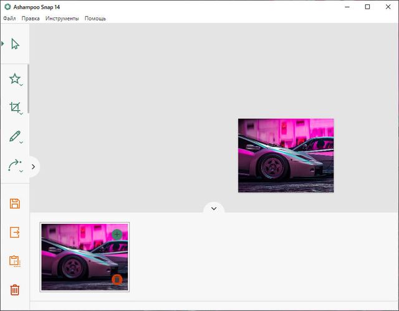399x311 pixels.
Task: Select the star favorites tool
Action: 15,78
